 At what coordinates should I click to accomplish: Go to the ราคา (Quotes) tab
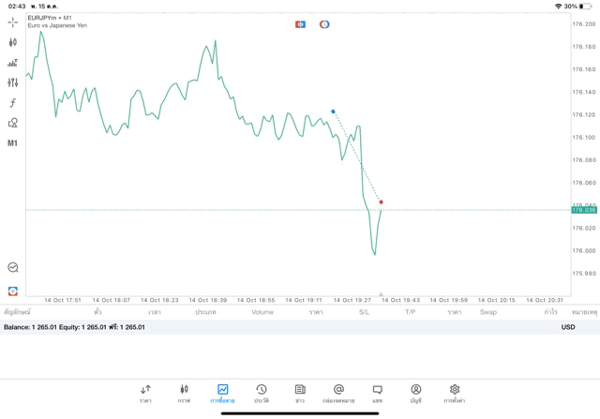click(145, 394)
